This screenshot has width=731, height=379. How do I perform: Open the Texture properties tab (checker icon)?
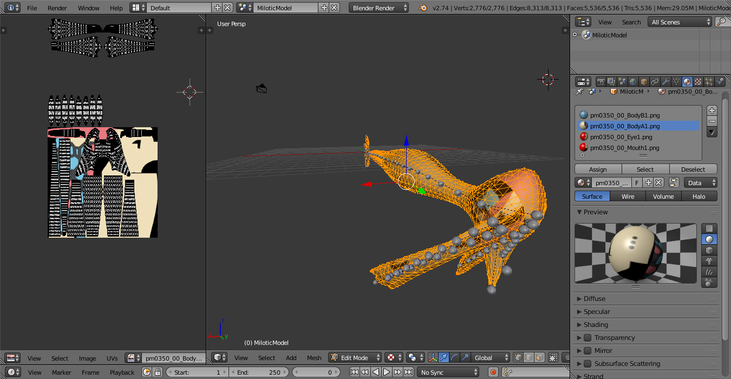[x=698, y=82]
